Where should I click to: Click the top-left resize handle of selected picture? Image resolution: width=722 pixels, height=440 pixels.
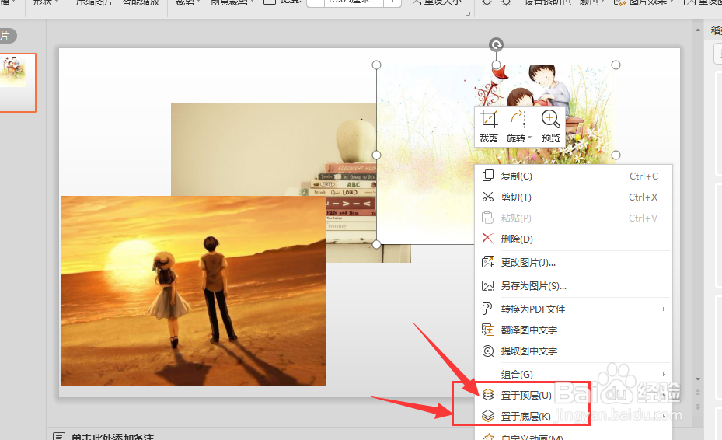pyautogui.click(x=376, y=65)
